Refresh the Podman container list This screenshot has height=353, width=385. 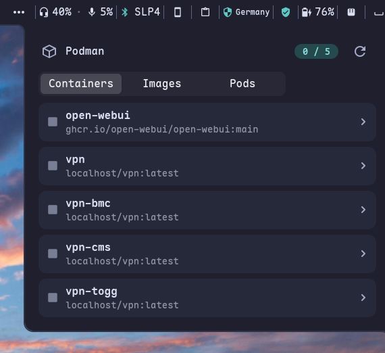pyautogui.click(x=360, y=51)
